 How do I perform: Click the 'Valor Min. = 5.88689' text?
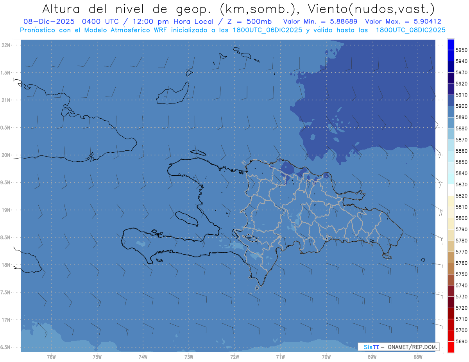[x=320, y=21]
